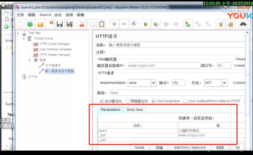Select the 打开搜索页 sampler in tree
The image size is (253, 155).
click(x=53, y=66)
